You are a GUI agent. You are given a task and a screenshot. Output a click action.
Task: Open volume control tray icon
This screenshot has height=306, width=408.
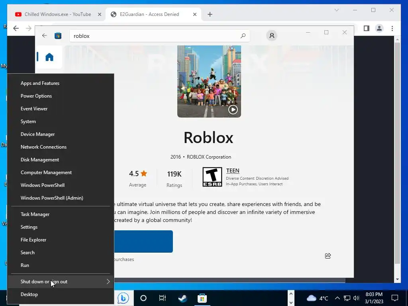tap(357, 298)
